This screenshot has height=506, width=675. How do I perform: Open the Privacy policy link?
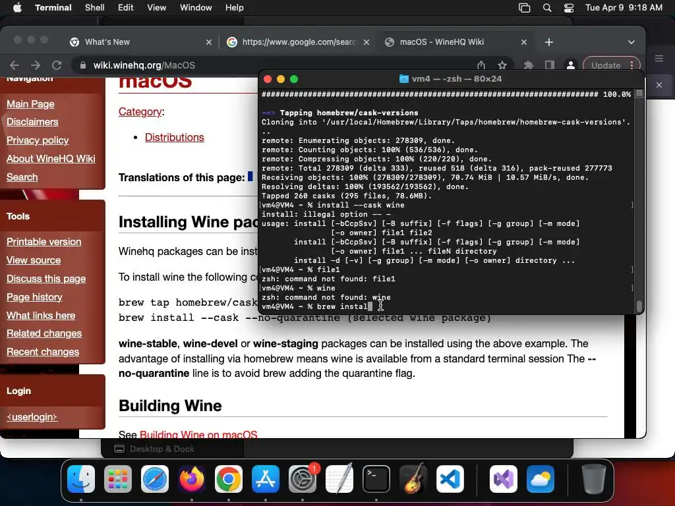[x=38, y=140]
